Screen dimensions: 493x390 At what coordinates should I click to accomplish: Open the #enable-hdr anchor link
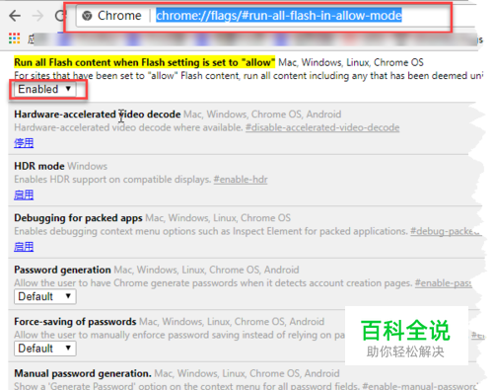pyautogui.click(x=241, y=180)
